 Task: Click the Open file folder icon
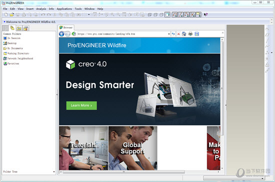[12, 14]
